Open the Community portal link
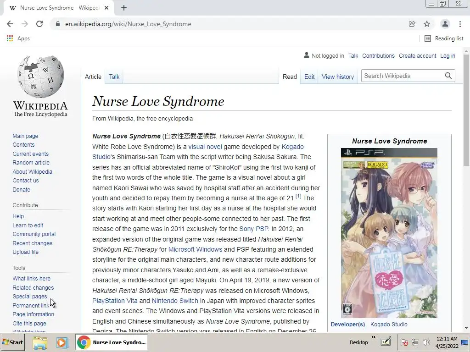470x352 pixels. 34,234
